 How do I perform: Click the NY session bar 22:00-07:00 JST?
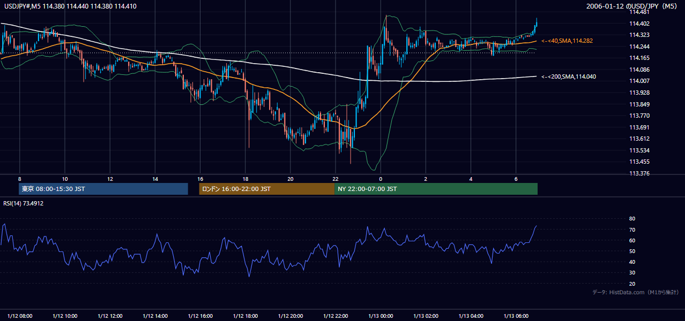tap(436, 189)
